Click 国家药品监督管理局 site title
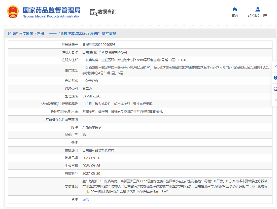 [51, 10]
